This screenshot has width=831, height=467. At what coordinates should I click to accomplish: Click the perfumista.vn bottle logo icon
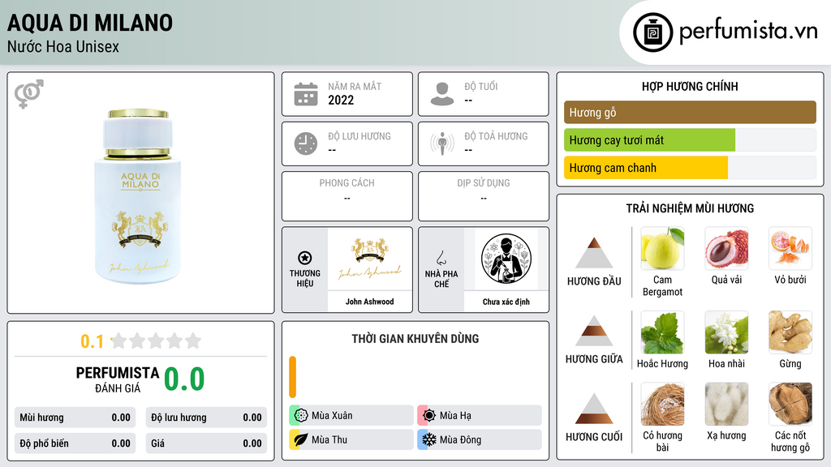tap(653, 32)
